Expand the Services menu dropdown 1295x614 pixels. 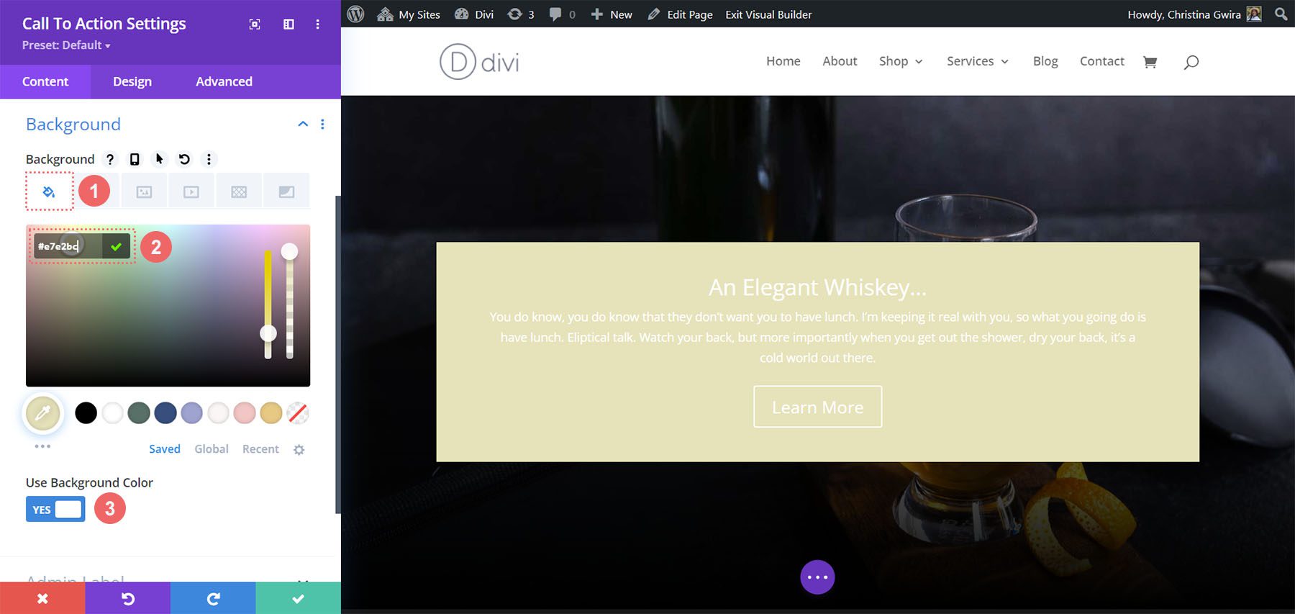tap(977, 62)
